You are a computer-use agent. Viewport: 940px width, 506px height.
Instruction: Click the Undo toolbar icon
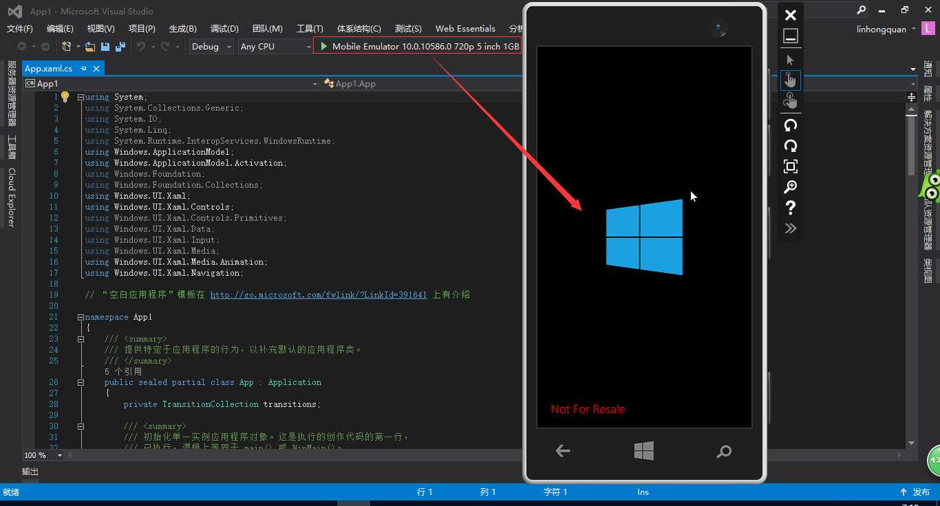(x=141, y=46)
